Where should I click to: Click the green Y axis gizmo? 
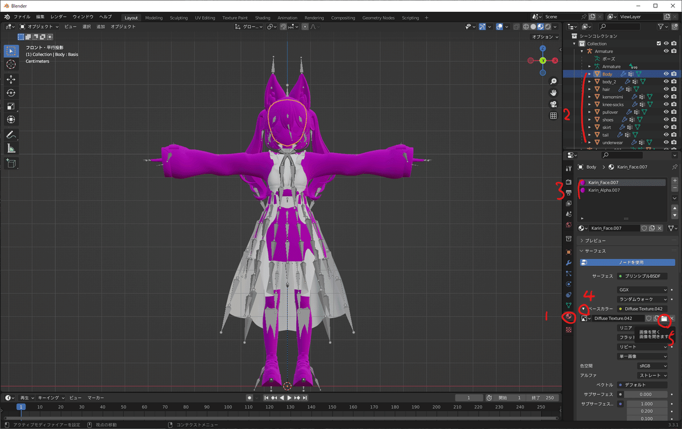(543, 60)
